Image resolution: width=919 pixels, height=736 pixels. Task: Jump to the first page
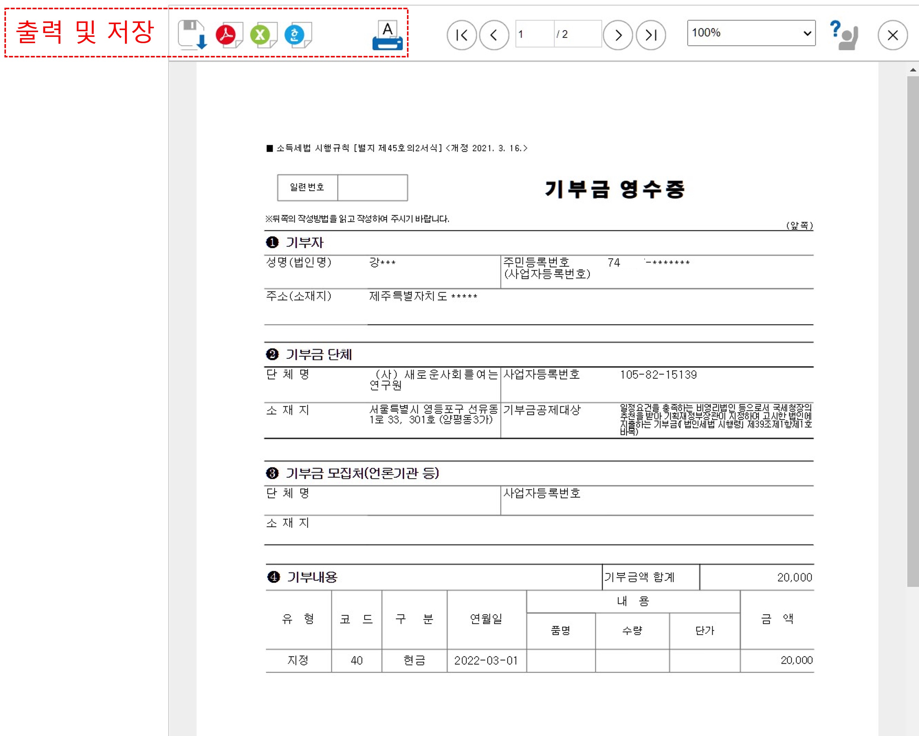461,35
